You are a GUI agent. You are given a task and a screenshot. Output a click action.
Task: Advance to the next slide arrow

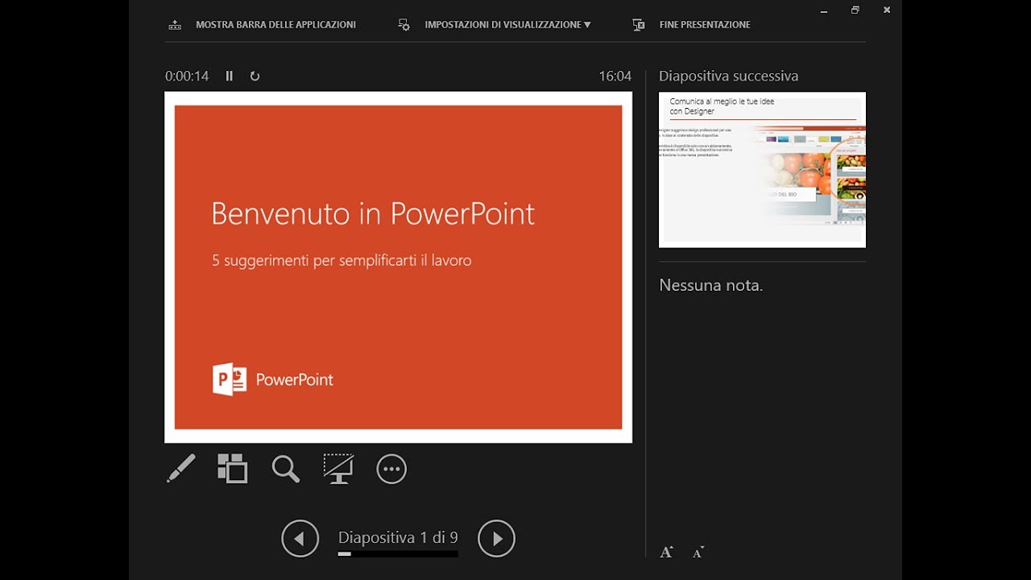496,538
